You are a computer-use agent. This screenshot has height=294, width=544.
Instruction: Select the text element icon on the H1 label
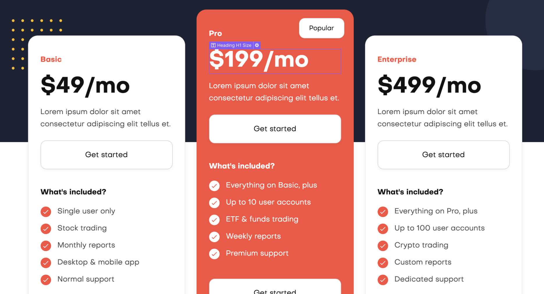click(x=213, y=45)
